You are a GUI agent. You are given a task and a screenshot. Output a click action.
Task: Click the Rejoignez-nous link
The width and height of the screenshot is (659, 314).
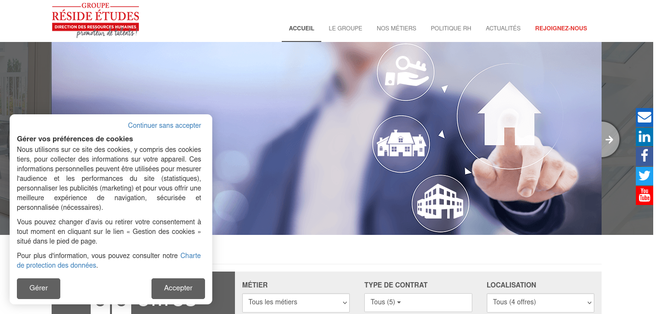(561, 28)
